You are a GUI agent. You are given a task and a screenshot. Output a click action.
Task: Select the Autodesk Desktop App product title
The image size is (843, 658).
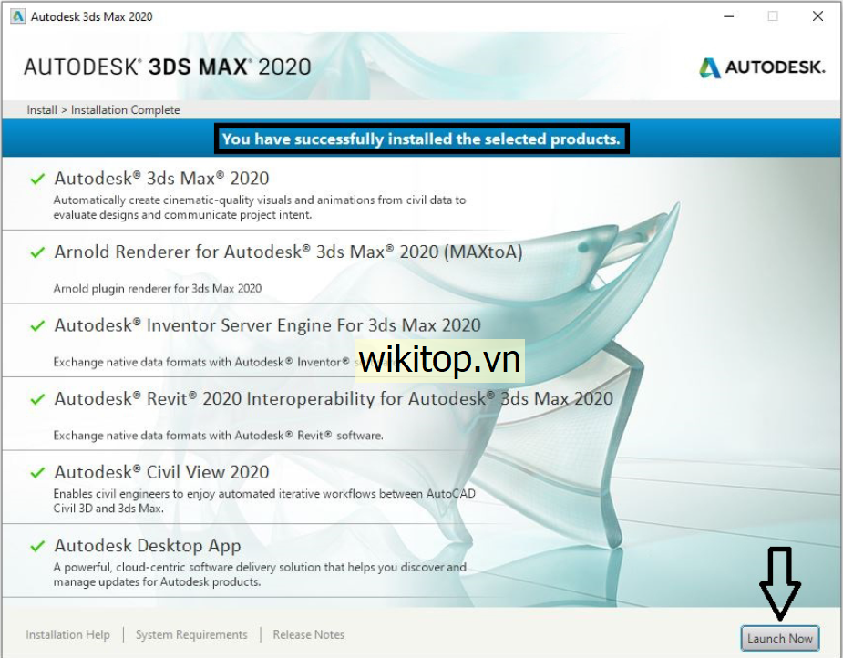[148, 546]
